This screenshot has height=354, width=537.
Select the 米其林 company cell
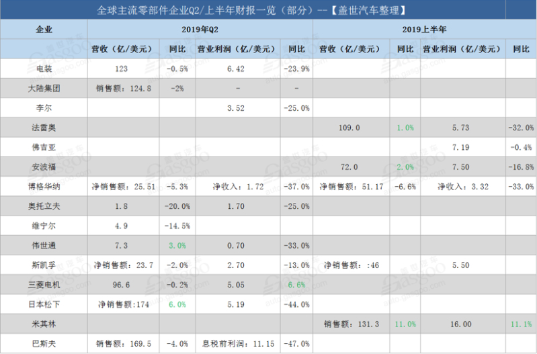(x=44, y=323)
